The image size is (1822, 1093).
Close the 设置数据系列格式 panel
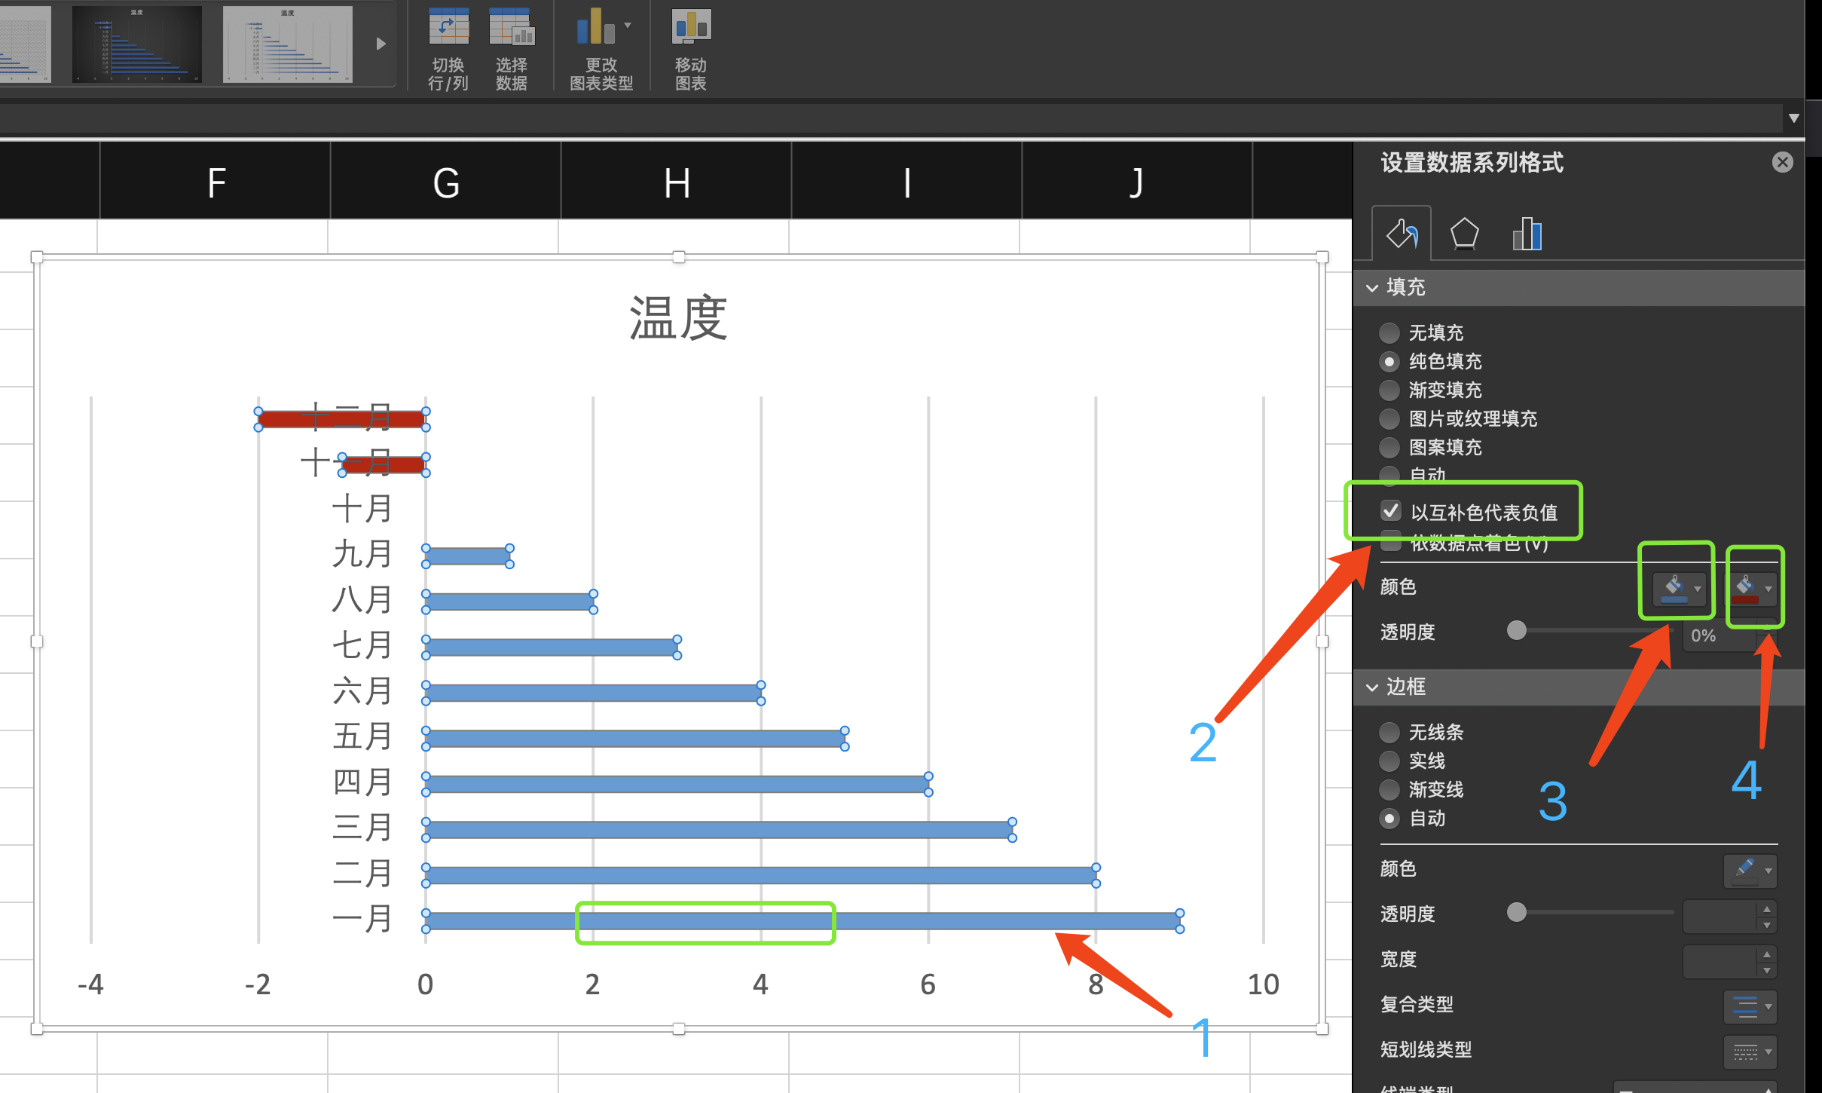1782,162
